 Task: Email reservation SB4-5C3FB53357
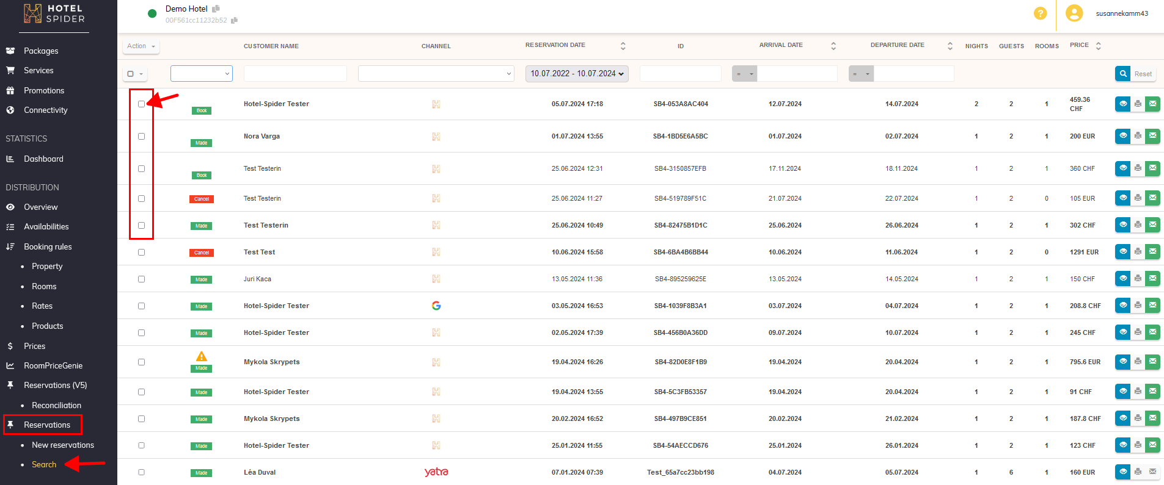pyautogui.click(x=1152, y=392)
